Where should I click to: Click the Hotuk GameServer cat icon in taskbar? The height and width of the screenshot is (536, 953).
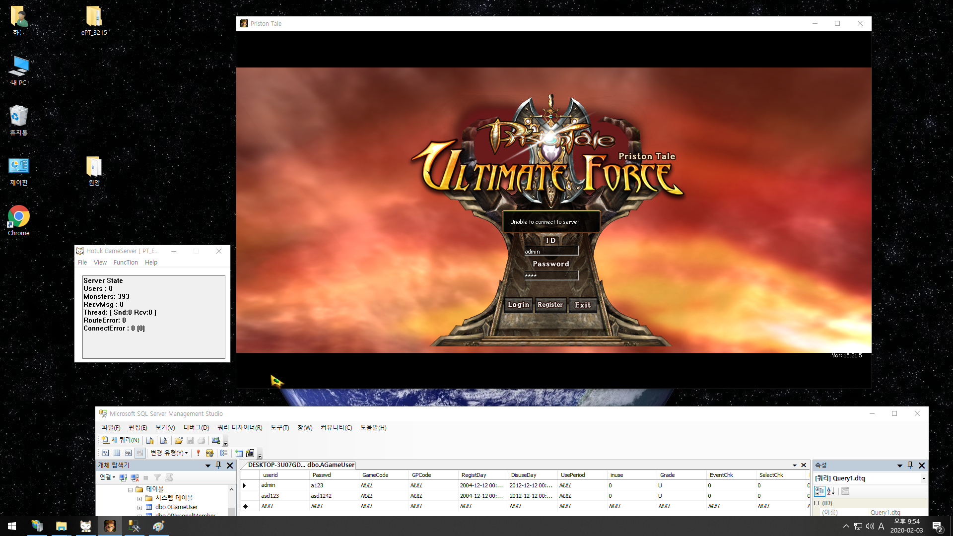coord(85,526)
